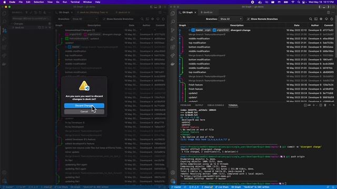Click master branch in right status bar

[x=176, y=187]
